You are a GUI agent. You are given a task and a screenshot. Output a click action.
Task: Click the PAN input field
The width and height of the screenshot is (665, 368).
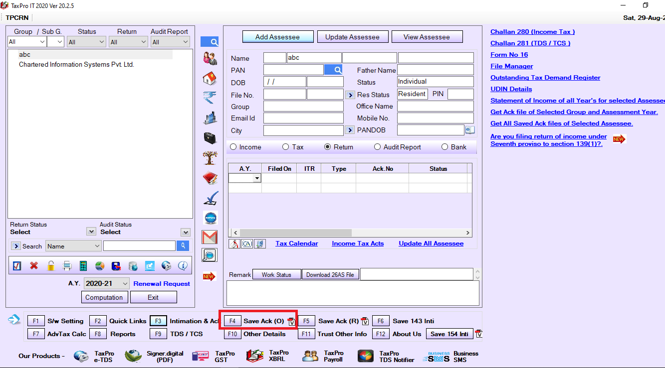[293, 70]
